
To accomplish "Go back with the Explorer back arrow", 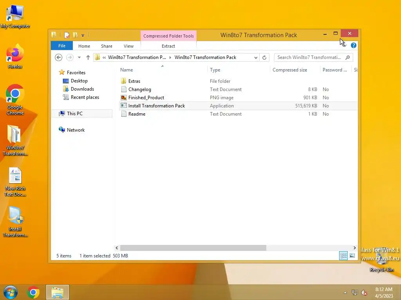I will tap(59, 57).
